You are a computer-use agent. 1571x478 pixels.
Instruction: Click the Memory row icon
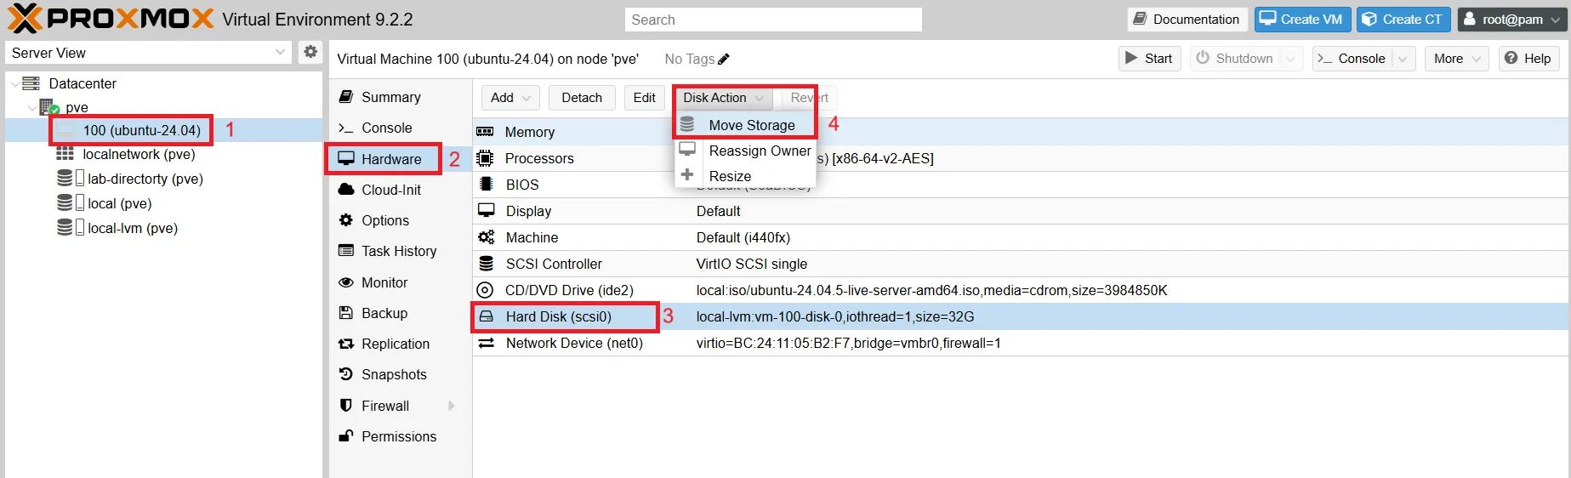pos(485,132)
